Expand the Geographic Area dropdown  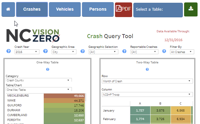[x=64, y=52]
